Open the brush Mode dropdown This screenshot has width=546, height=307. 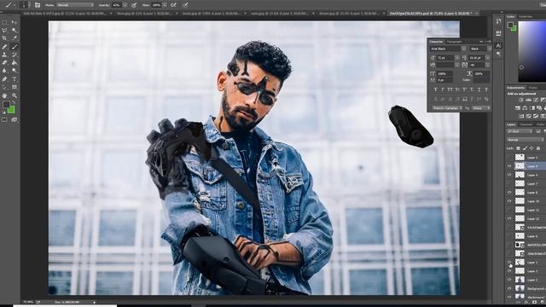[x=74, y=5]
